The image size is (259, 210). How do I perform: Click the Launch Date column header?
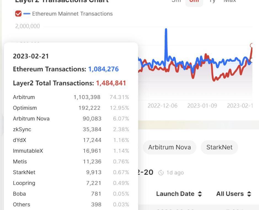[x=175, y=194]
